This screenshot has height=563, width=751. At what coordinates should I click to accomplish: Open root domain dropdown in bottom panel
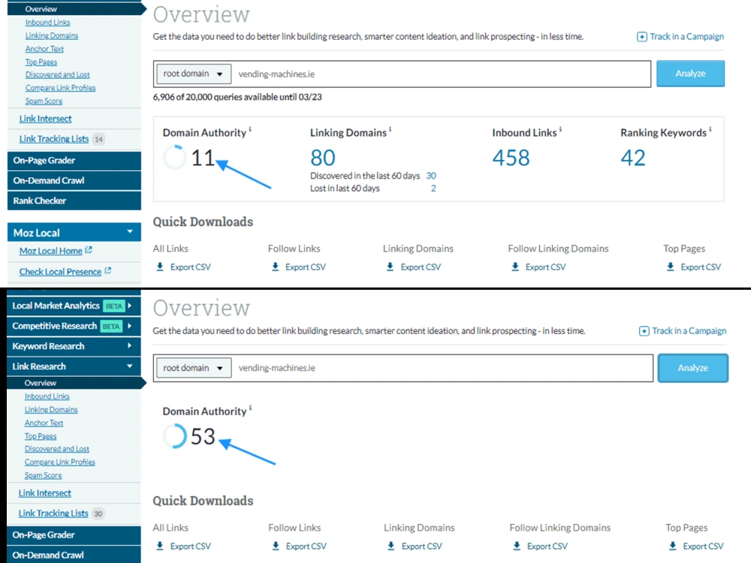tap(194, 368)
